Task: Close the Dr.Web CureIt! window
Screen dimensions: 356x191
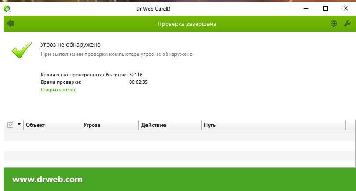Action: [x=345, y=8]
